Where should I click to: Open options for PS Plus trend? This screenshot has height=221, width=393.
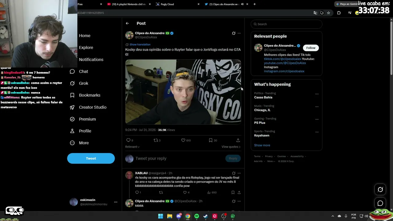click(x=317, y=119)
